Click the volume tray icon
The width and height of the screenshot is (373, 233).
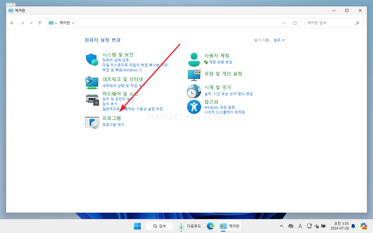tap(317, 226)
